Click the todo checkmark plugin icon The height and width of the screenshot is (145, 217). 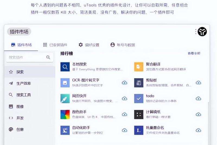pos(139,99)
